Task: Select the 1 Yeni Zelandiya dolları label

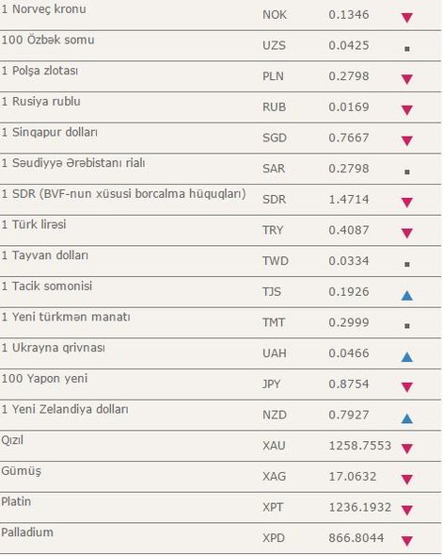Action: pos(65,409)
